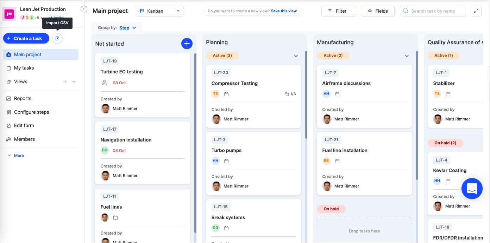The image size is (490, 243).
Task: Click the Import CSV icon button
Action: pyautogui.click(x=57, y=38)
